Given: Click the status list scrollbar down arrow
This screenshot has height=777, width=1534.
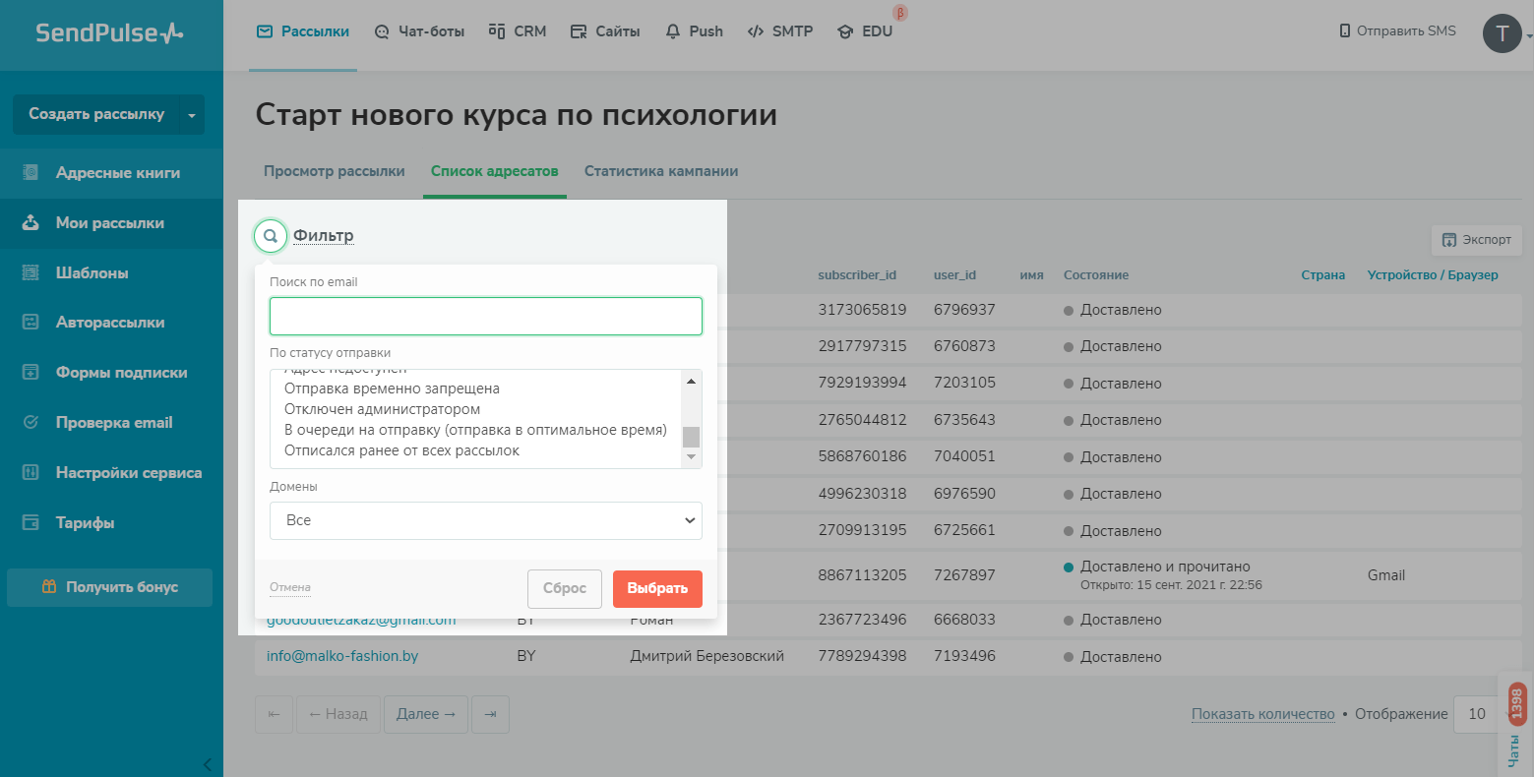Looking at the screenshot, I should 691,457.
